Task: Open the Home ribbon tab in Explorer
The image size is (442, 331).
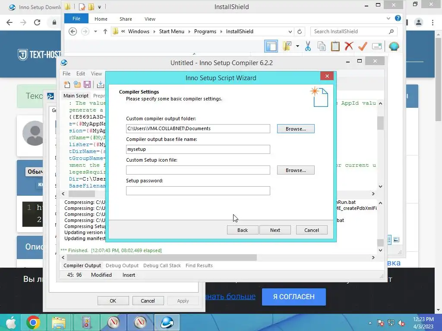Action: pos(101,19)
